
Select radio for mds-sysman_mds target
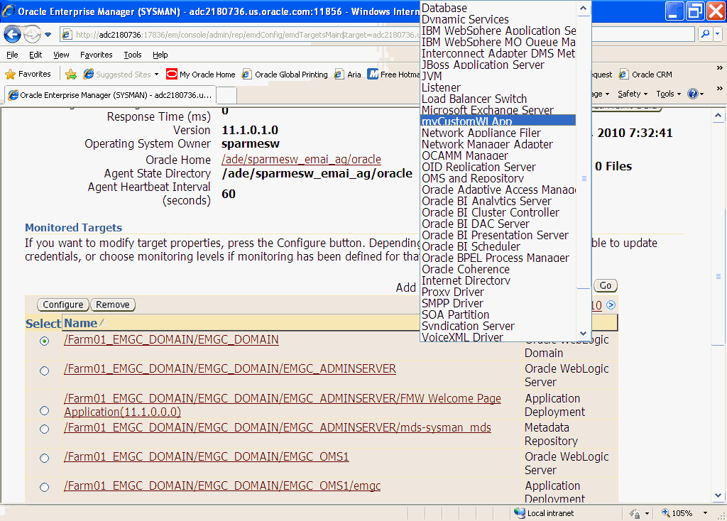[x=45, y=429]
